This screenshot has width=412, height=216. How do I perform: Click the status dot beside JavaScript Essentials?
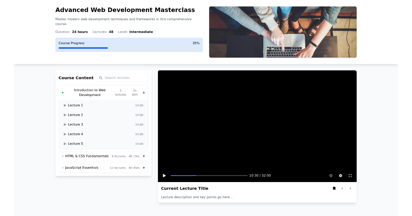tap(62, 168)
